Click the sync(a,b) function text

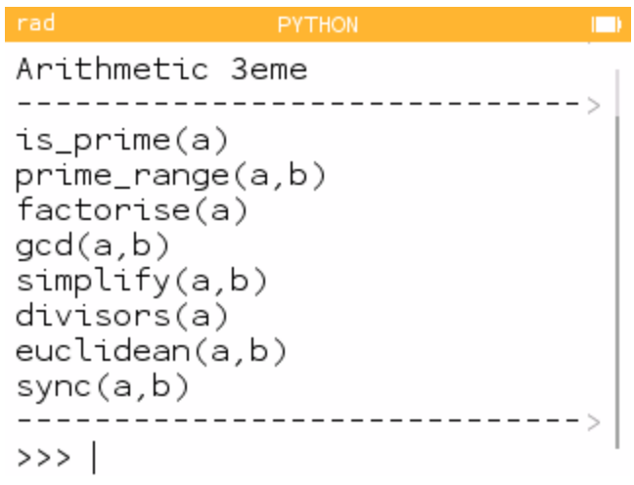tap(103, 387)
